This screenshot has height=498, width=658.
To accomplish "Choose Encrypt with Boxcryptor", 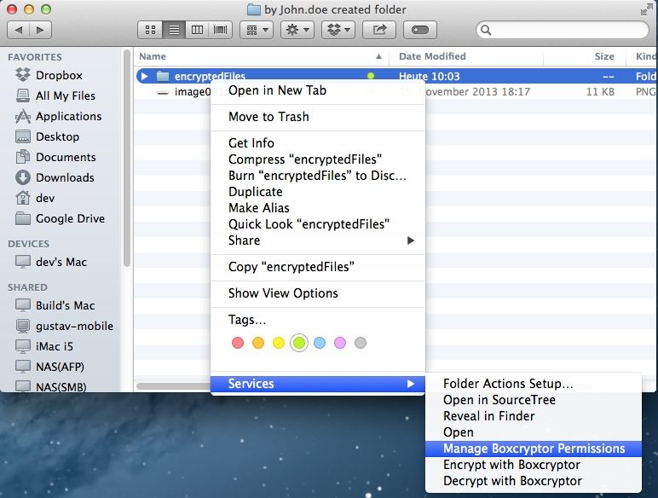I will click(534, 465).
